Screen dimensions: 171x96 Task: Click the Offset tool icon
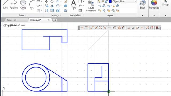point(65,10)
